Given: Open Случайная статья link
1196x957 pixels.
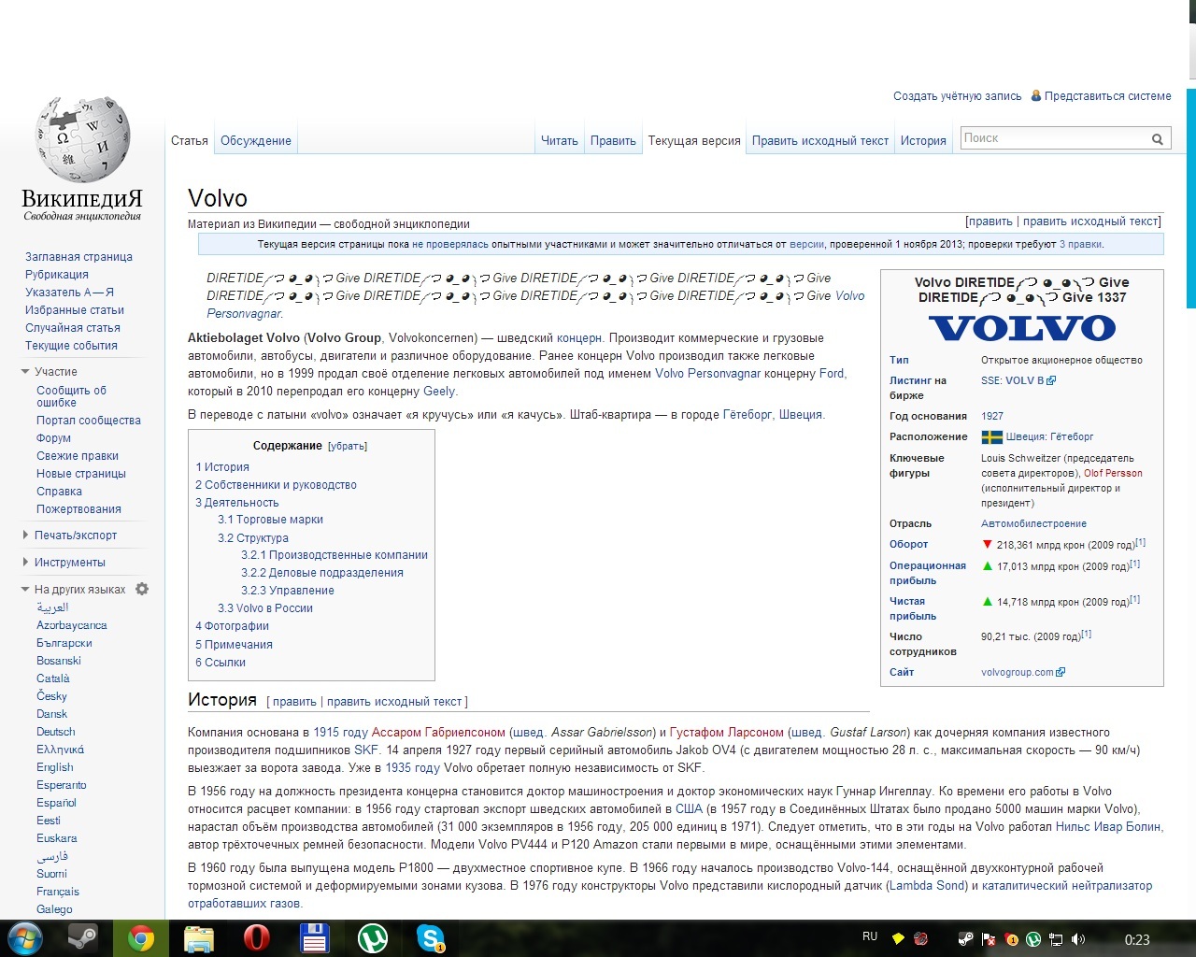Looking at the screenshot, I should pos(73,328).
